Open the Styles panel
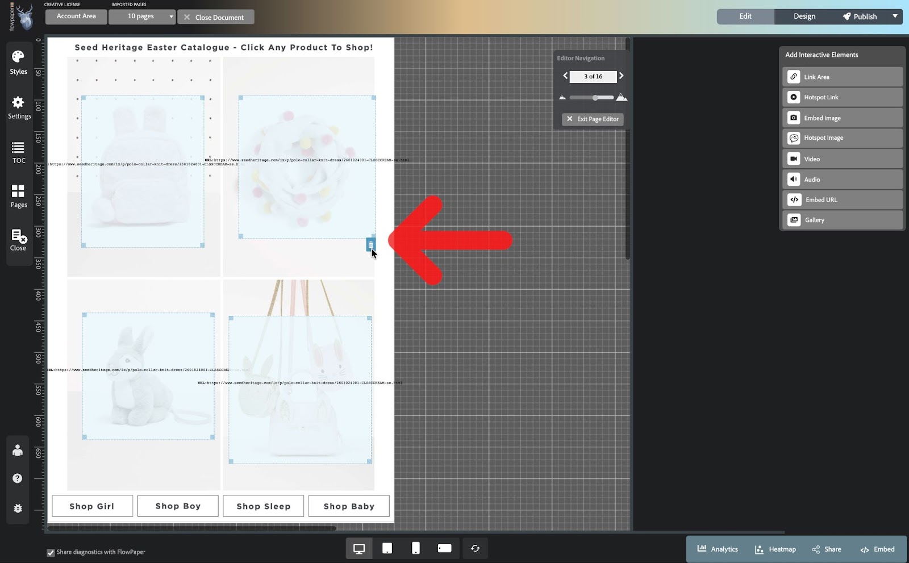Screen dimensions: 909x563 [19, 61]
